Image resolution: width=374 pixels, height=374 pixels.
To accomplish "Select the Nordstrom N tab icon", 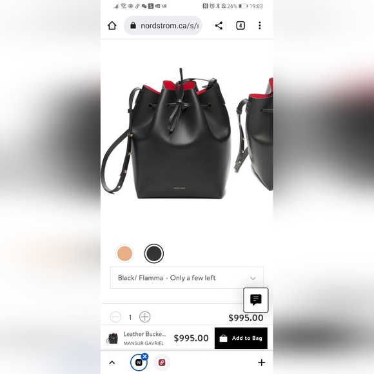I will click(139, 363).
